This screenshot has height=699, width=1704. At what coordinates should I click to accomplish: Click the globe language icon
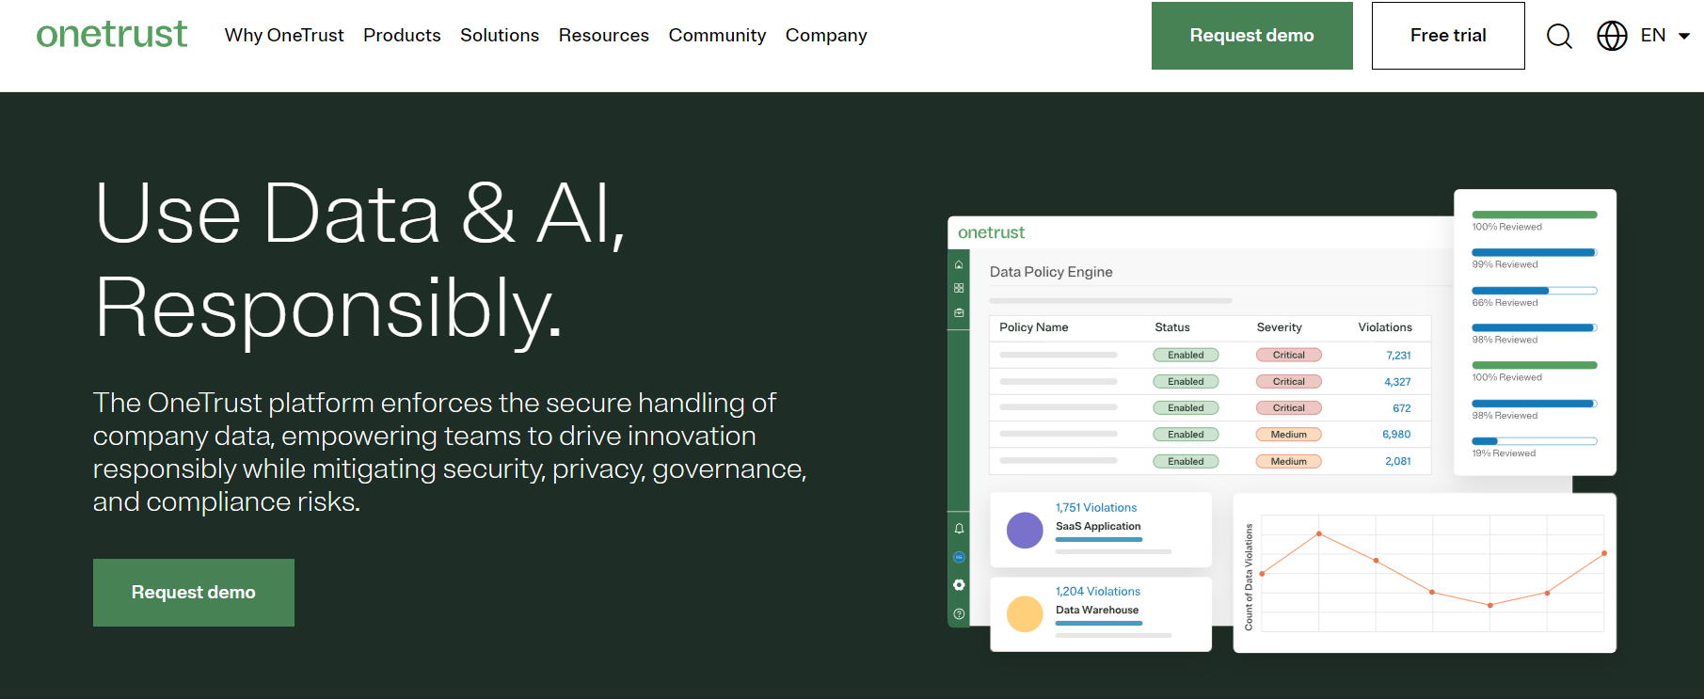coord(1612,36)
